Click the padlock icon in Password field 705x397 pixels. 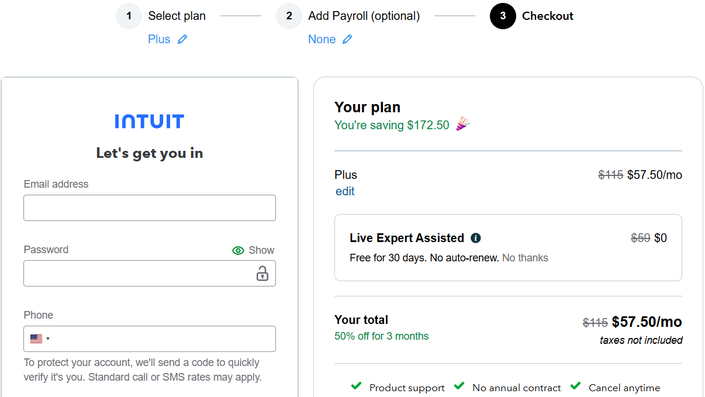[x=262, y=273]
